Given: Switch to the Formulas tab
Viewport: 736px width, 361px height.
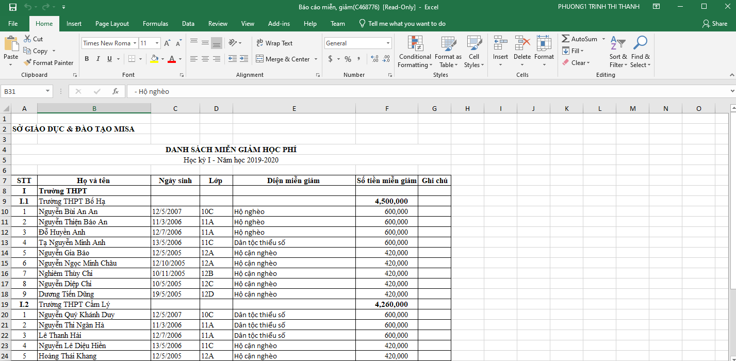Looking at the screenshot, I should pyautogui.click(x=155, y=24).
